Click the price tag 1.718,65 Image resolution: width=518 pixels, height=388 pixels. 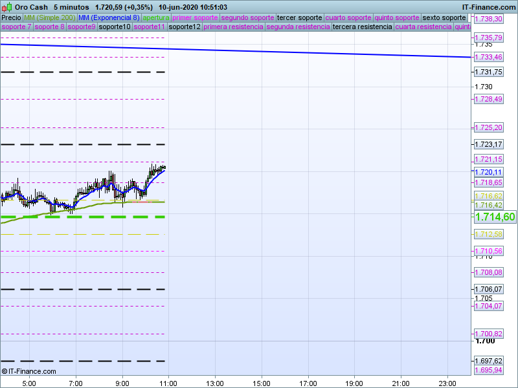pos(489,182)
